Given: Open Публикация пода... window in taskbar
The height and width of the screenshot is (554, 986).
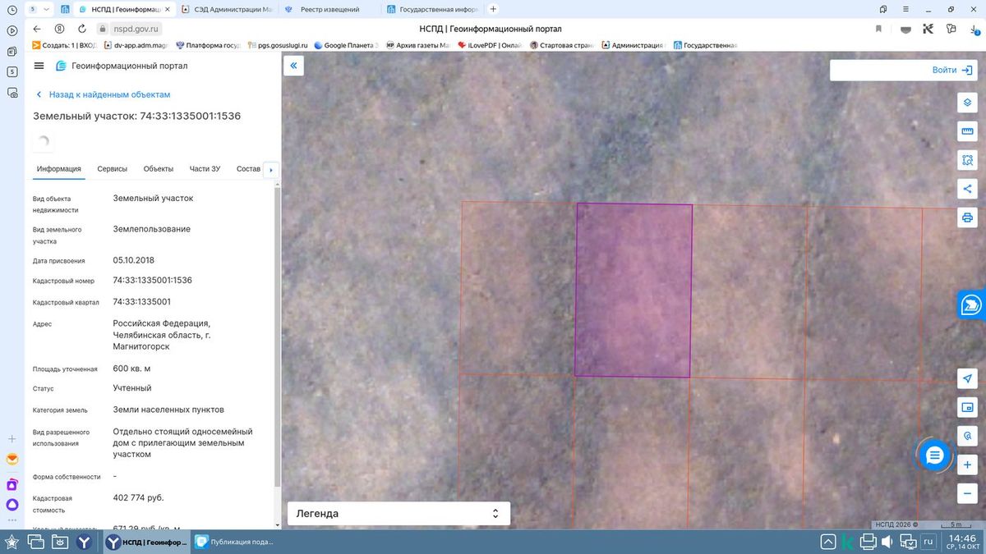Looking at the screenshot, I should tap(234, 542).
